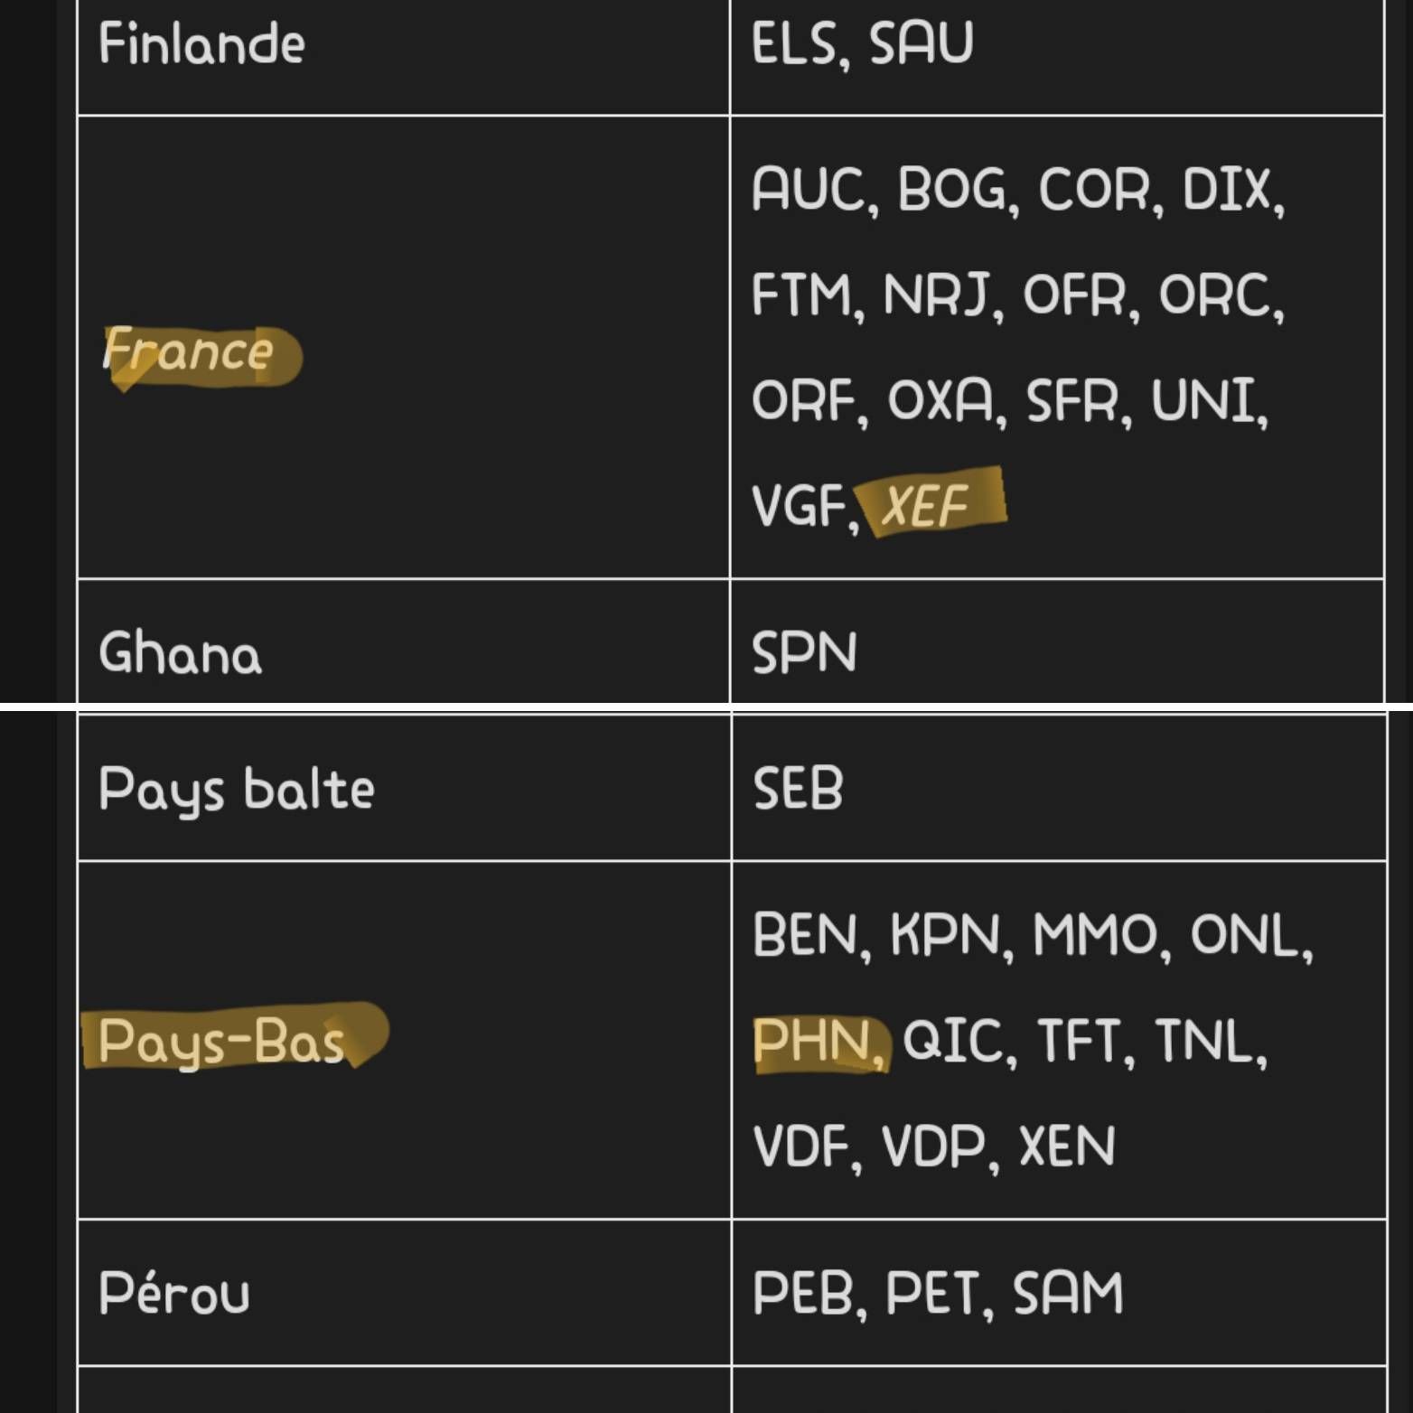
Task: Click the Ghana country name
Action: [181, 652]
